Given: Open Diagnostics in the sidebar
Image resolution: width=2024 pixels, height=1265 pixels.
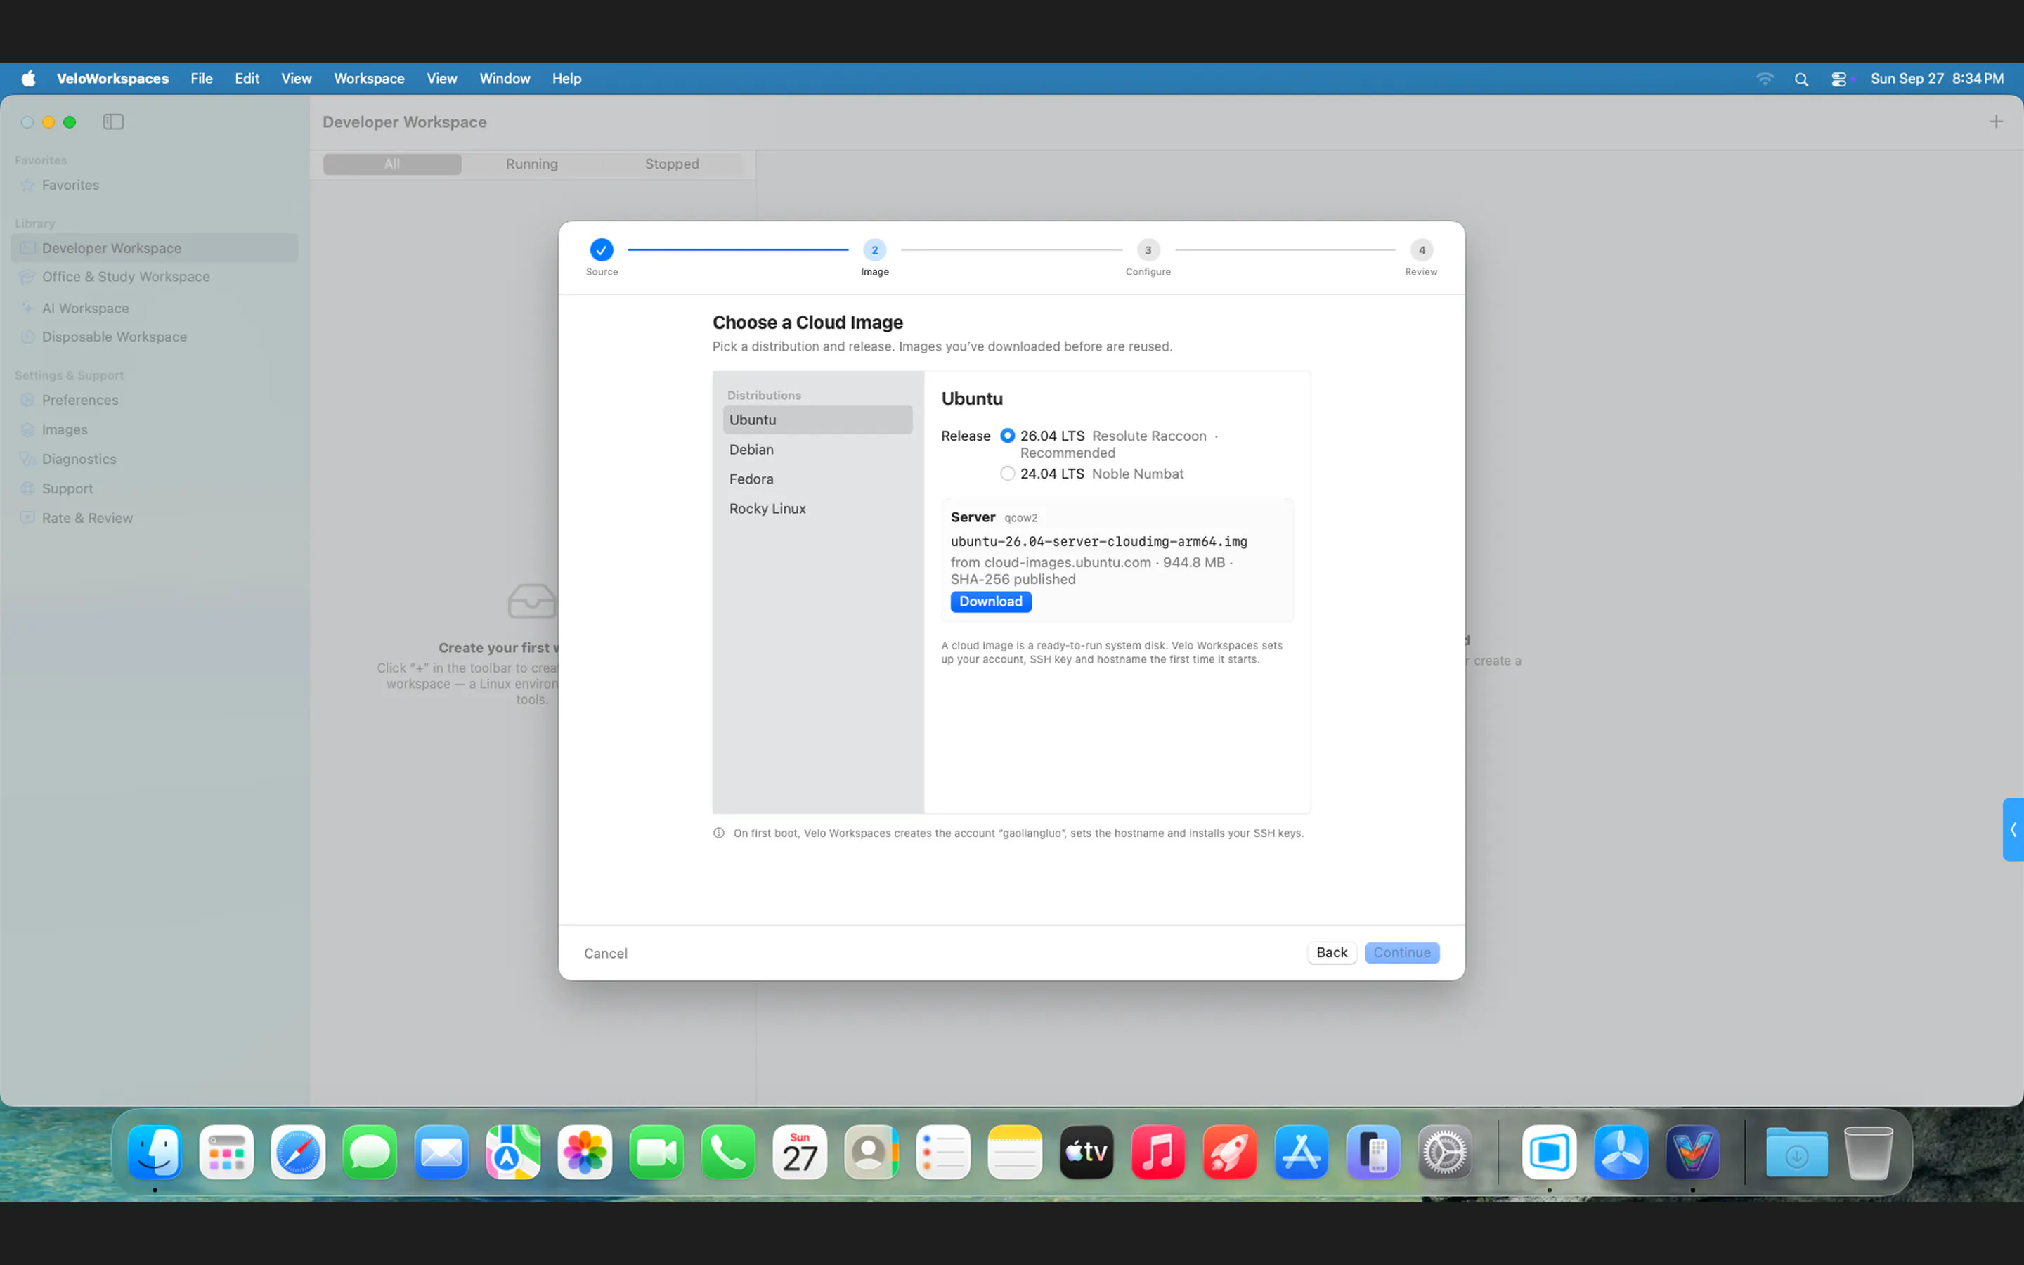Looking at the screenshot, I should pyautogui.click(x=154, y=458).
